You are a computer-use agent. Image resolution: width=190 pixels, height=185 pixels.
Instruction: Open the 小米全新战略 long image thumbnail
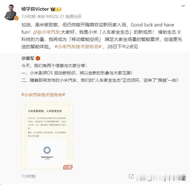click(x=47, y=135)
